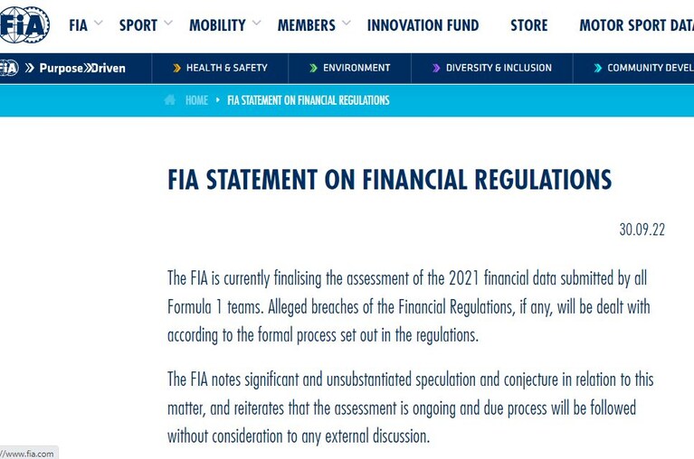Screen dimensions: 694x459
Task: Click the home icon in breadcrumb
Action: [x=170, y=99]
